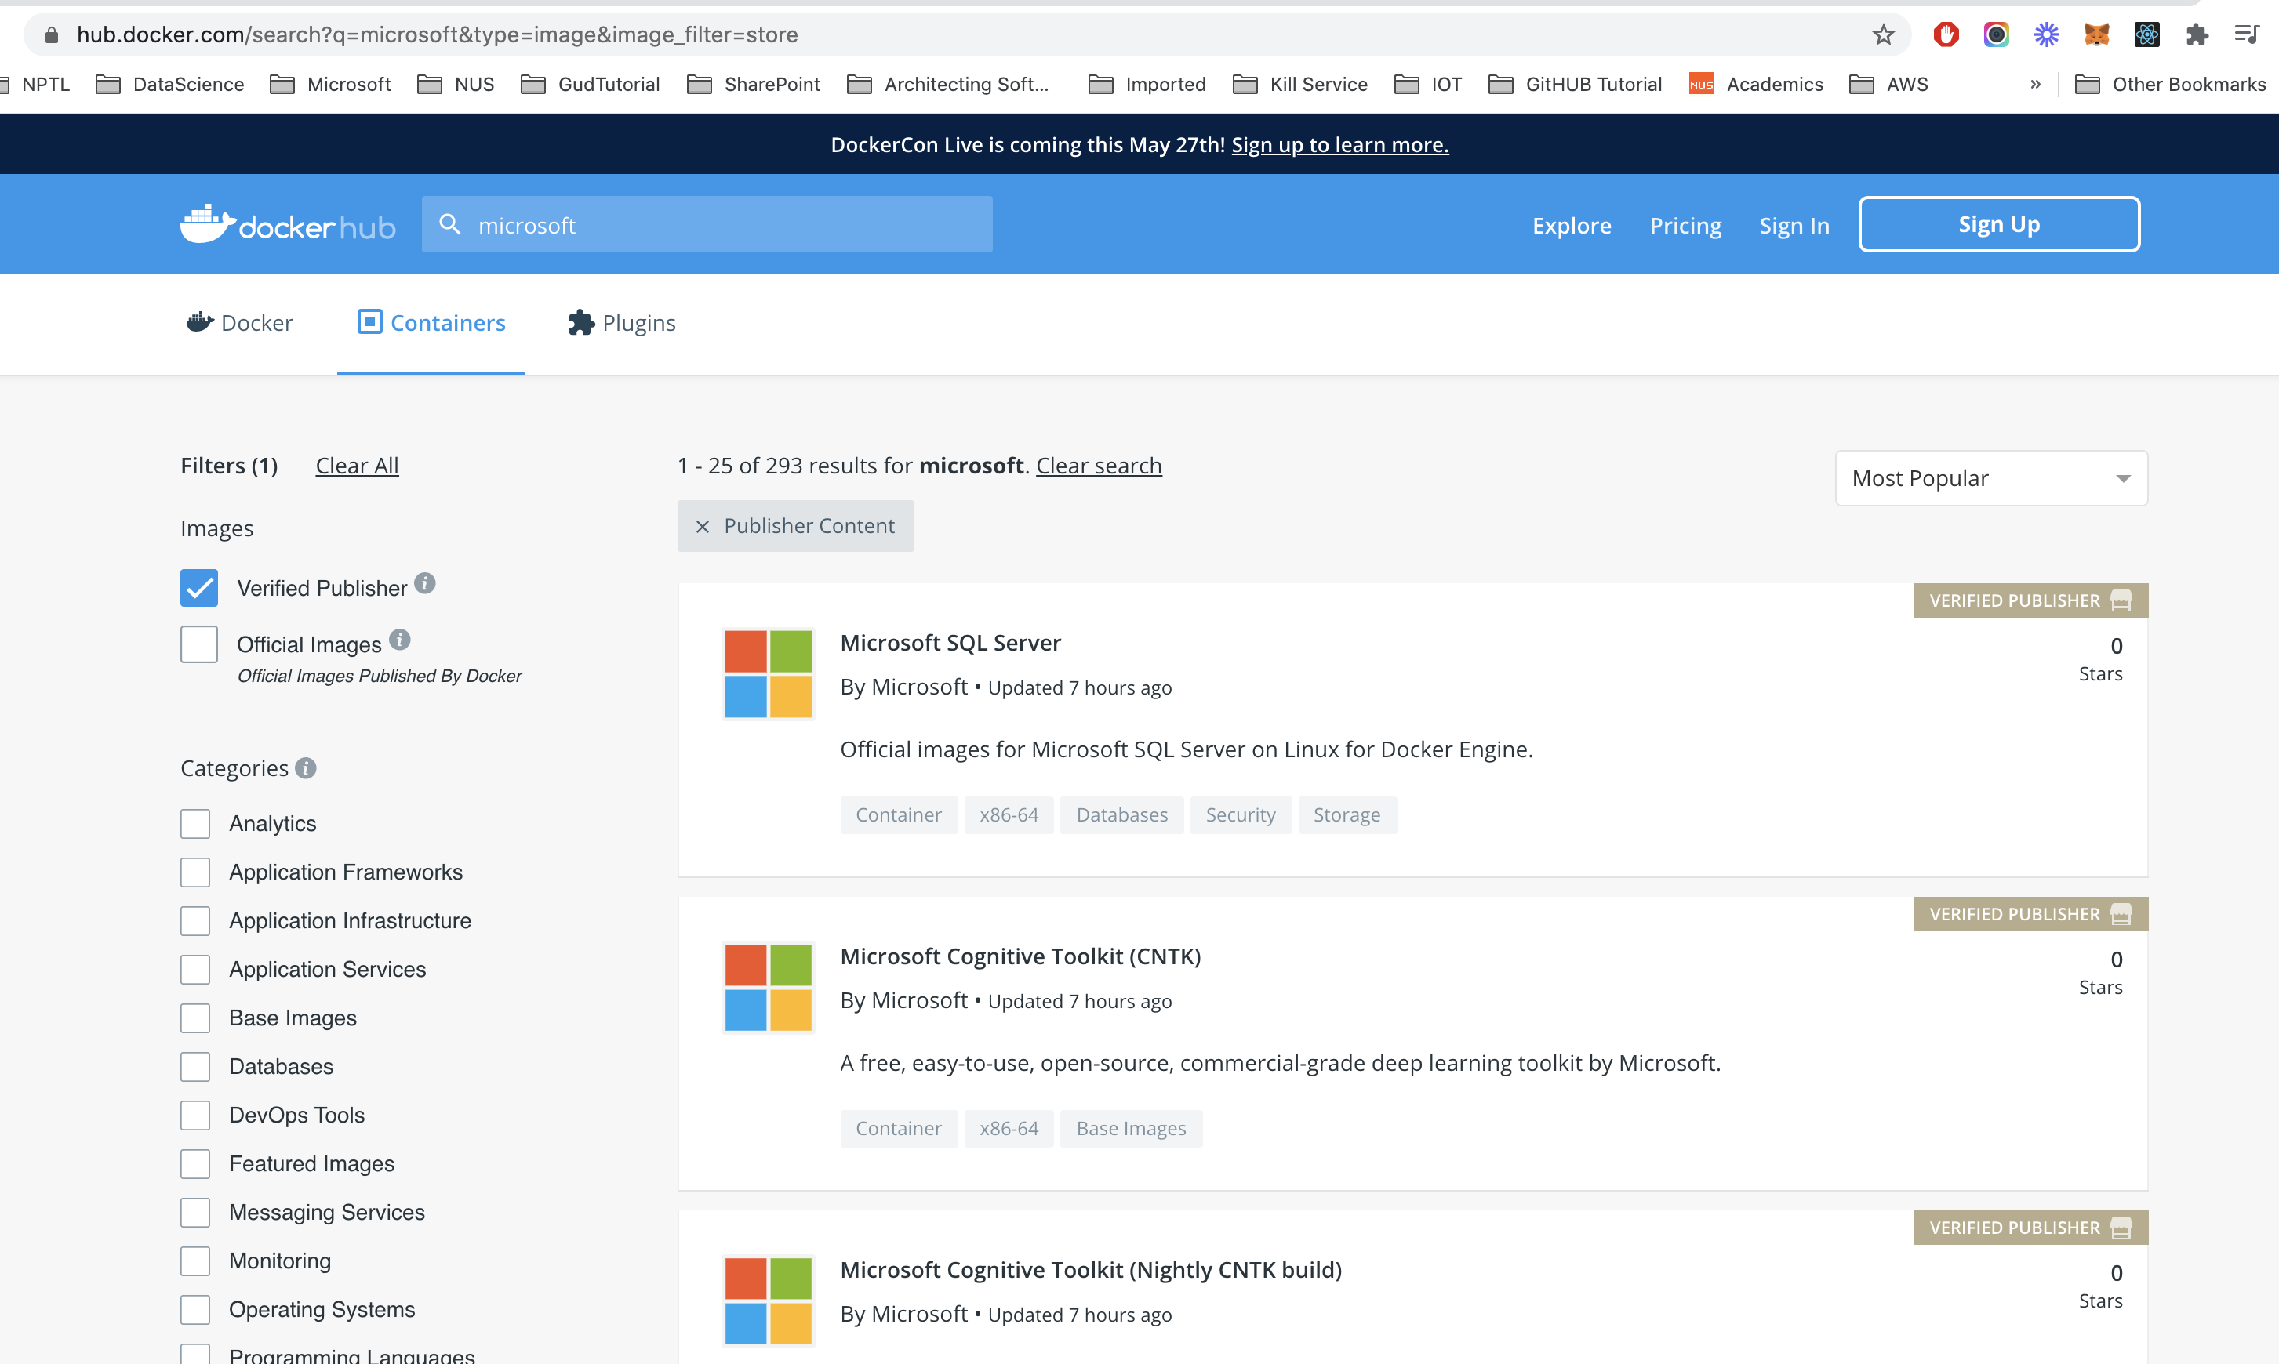Screen dimensions: 2279x1364
Task: Open the Explore menu item
Action: coord(1571,224)
